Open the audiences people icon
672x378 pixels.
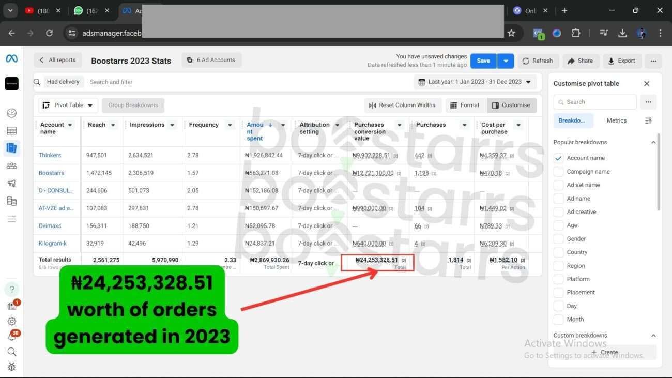click(11, 166)
